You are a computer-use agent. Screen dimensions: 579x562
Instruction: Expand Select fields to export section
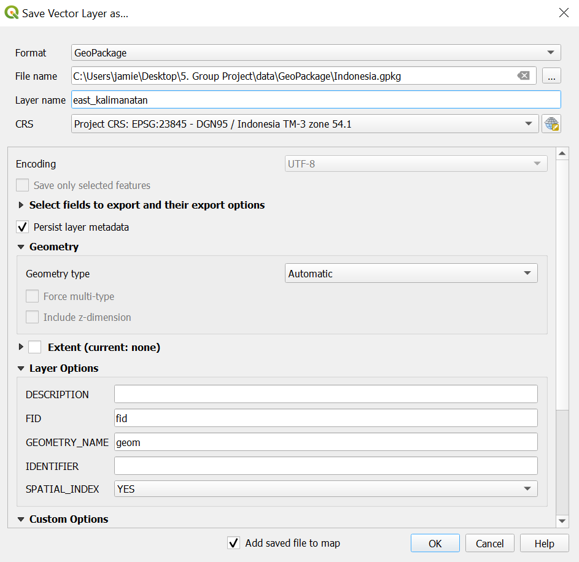coord(21,205)
